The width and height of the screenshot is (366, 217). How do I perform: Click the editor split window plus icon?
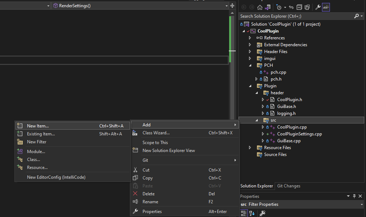[x=232, y=6]
